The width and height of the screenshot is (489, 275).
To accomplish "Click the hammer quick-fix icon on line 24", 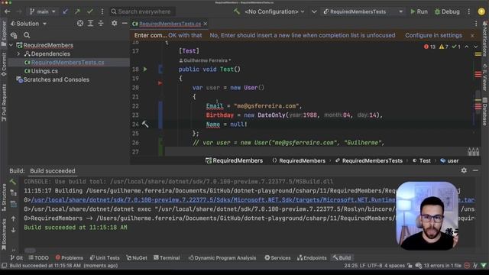I will (145, 124).
